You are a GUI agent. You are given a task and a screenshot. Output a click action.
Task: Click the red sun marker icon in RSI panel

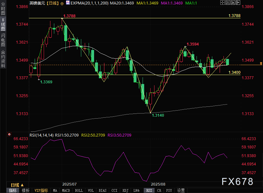(9, 135)
